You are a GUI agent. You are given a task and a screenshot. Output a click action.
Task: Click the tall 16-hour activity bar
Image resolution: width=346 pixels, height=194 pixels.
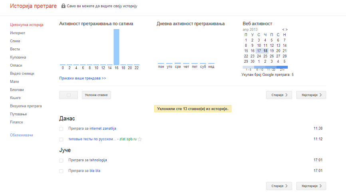coord(117,47)
